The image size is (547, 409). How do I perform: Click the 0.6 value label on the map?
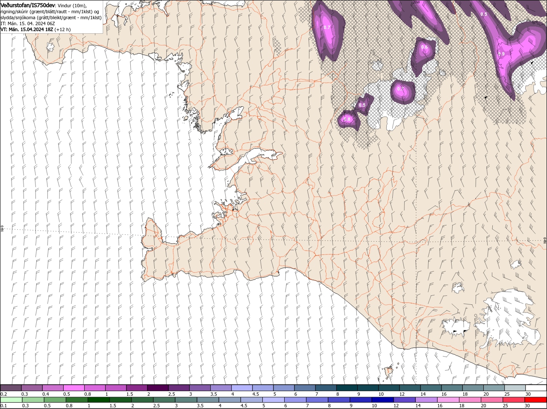[x=424, y=47]
